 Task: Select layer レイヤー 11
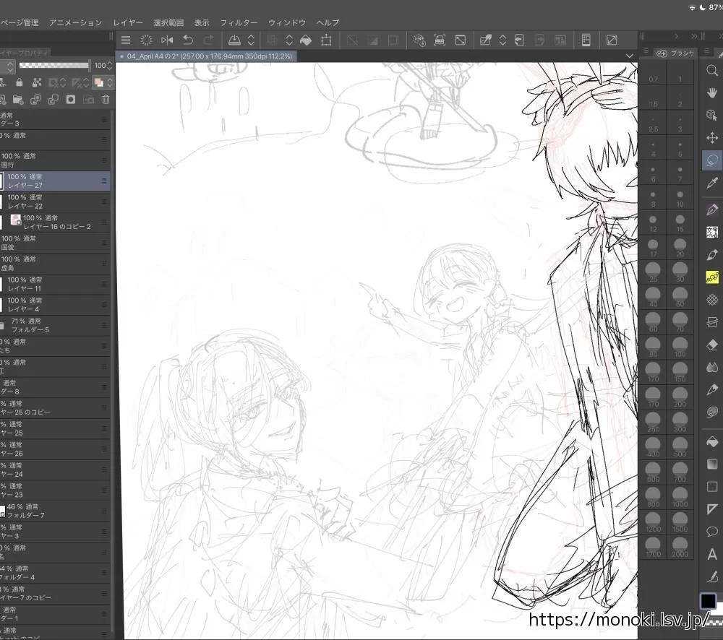click(55, 284)
